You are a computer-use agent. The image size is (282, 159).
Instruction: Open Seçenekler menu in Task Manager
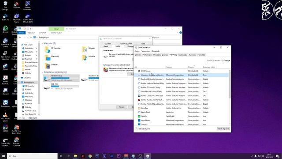(x=145, y=51)
